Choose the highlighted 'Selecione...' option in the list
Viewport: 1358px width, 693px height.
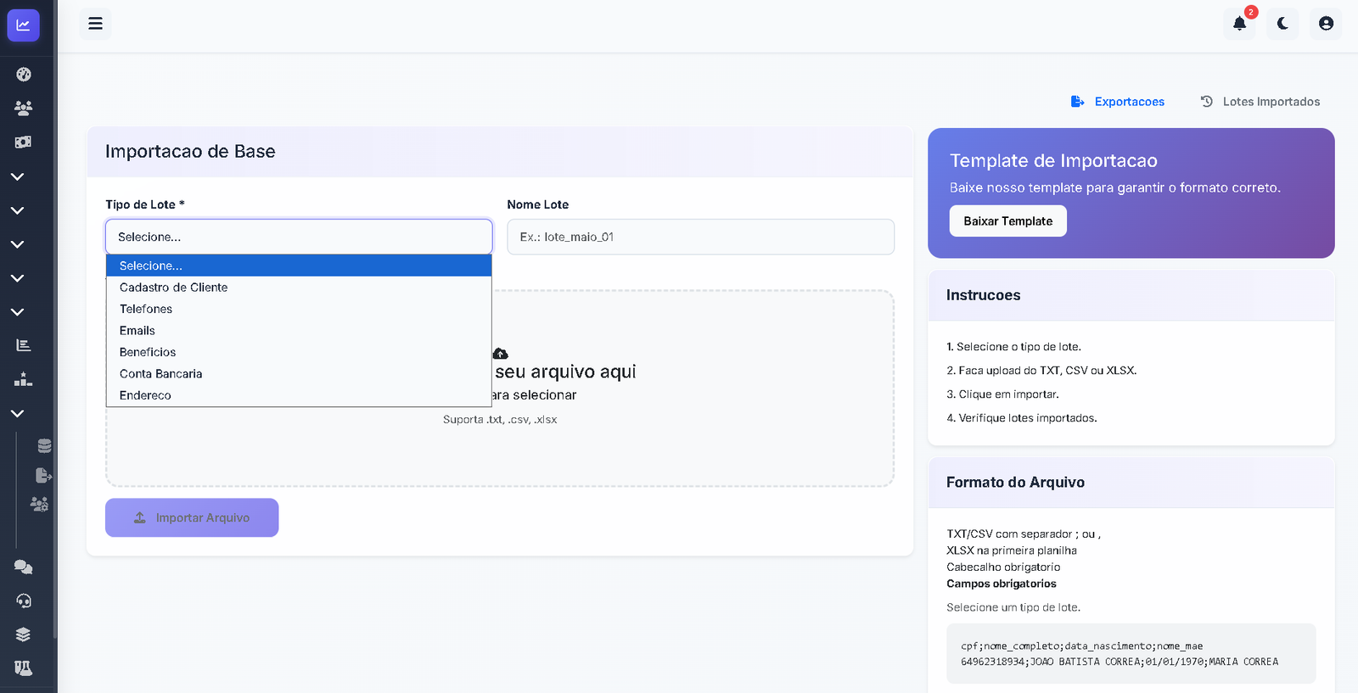pyautogui.click(x=299, y=265)
